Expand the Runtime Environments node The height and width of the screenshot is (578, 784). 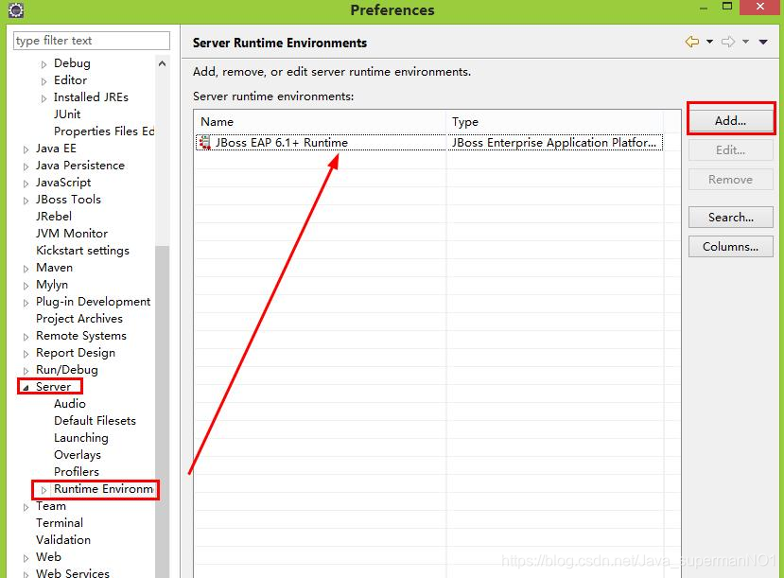44,489
